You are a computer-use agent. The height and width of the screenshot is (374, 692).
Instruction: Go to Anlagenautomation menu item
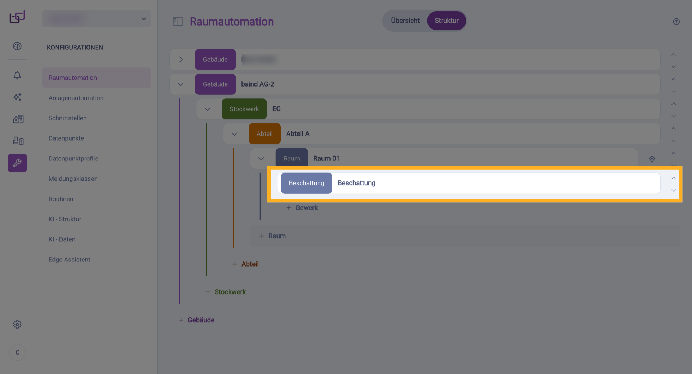tap(76, 98)
